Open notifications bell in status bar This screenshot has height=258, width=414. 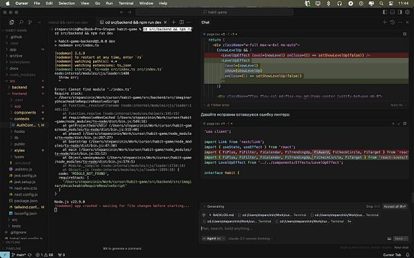coord(408,255)
